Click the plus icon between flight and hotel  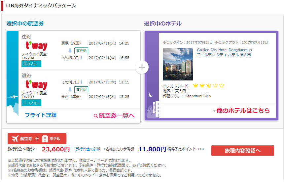[142, 67]
